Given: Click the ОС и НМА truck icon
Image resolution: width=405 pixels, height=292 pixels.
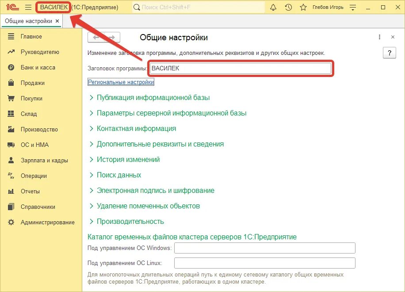Looking at the screenshot, I should (11, 145).
